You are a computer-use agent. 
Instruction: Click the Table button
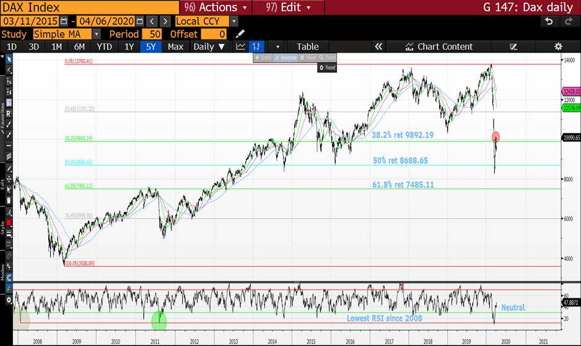click(x=308, y=46)
